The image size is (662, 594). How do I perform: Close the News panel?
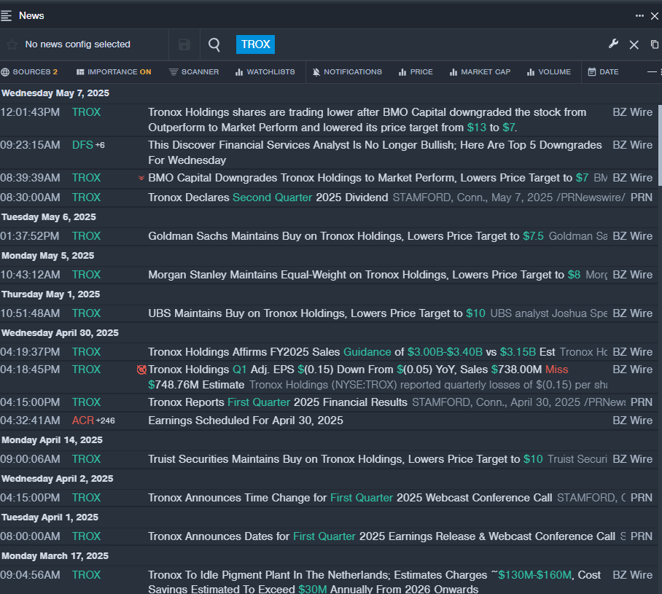655,16
